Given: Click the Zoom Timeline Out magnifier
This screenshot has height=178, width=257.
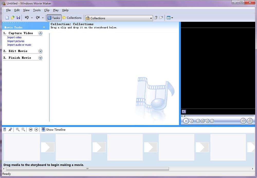Looking at the screenshot, I should tap(23, 129).
